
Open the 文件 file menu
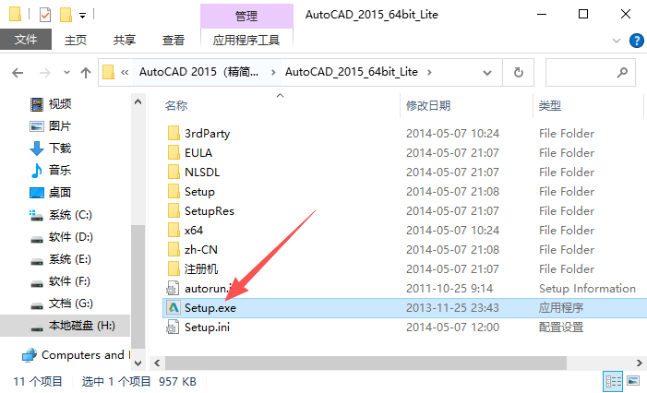26,40
